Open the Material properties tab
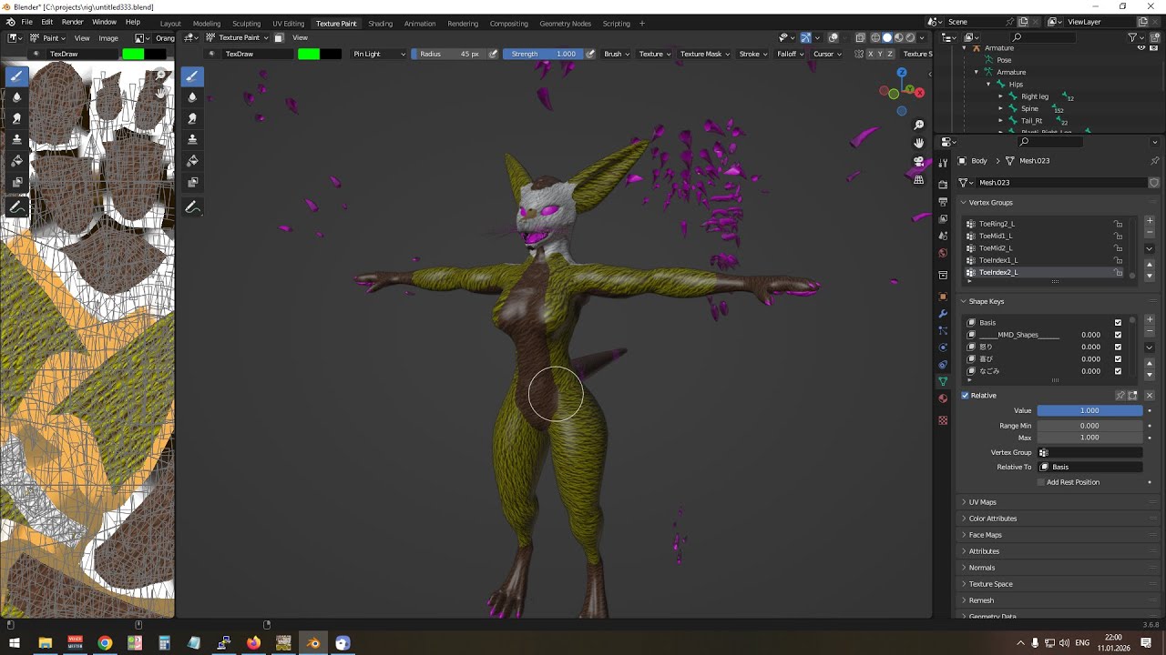 point(943,398)
